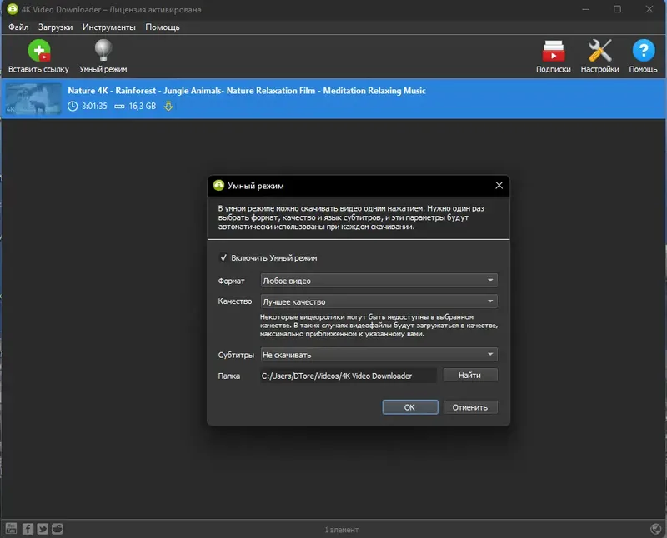
Task: Uncheck Включить Умный режим checkbox
Action: coord(223,257)
